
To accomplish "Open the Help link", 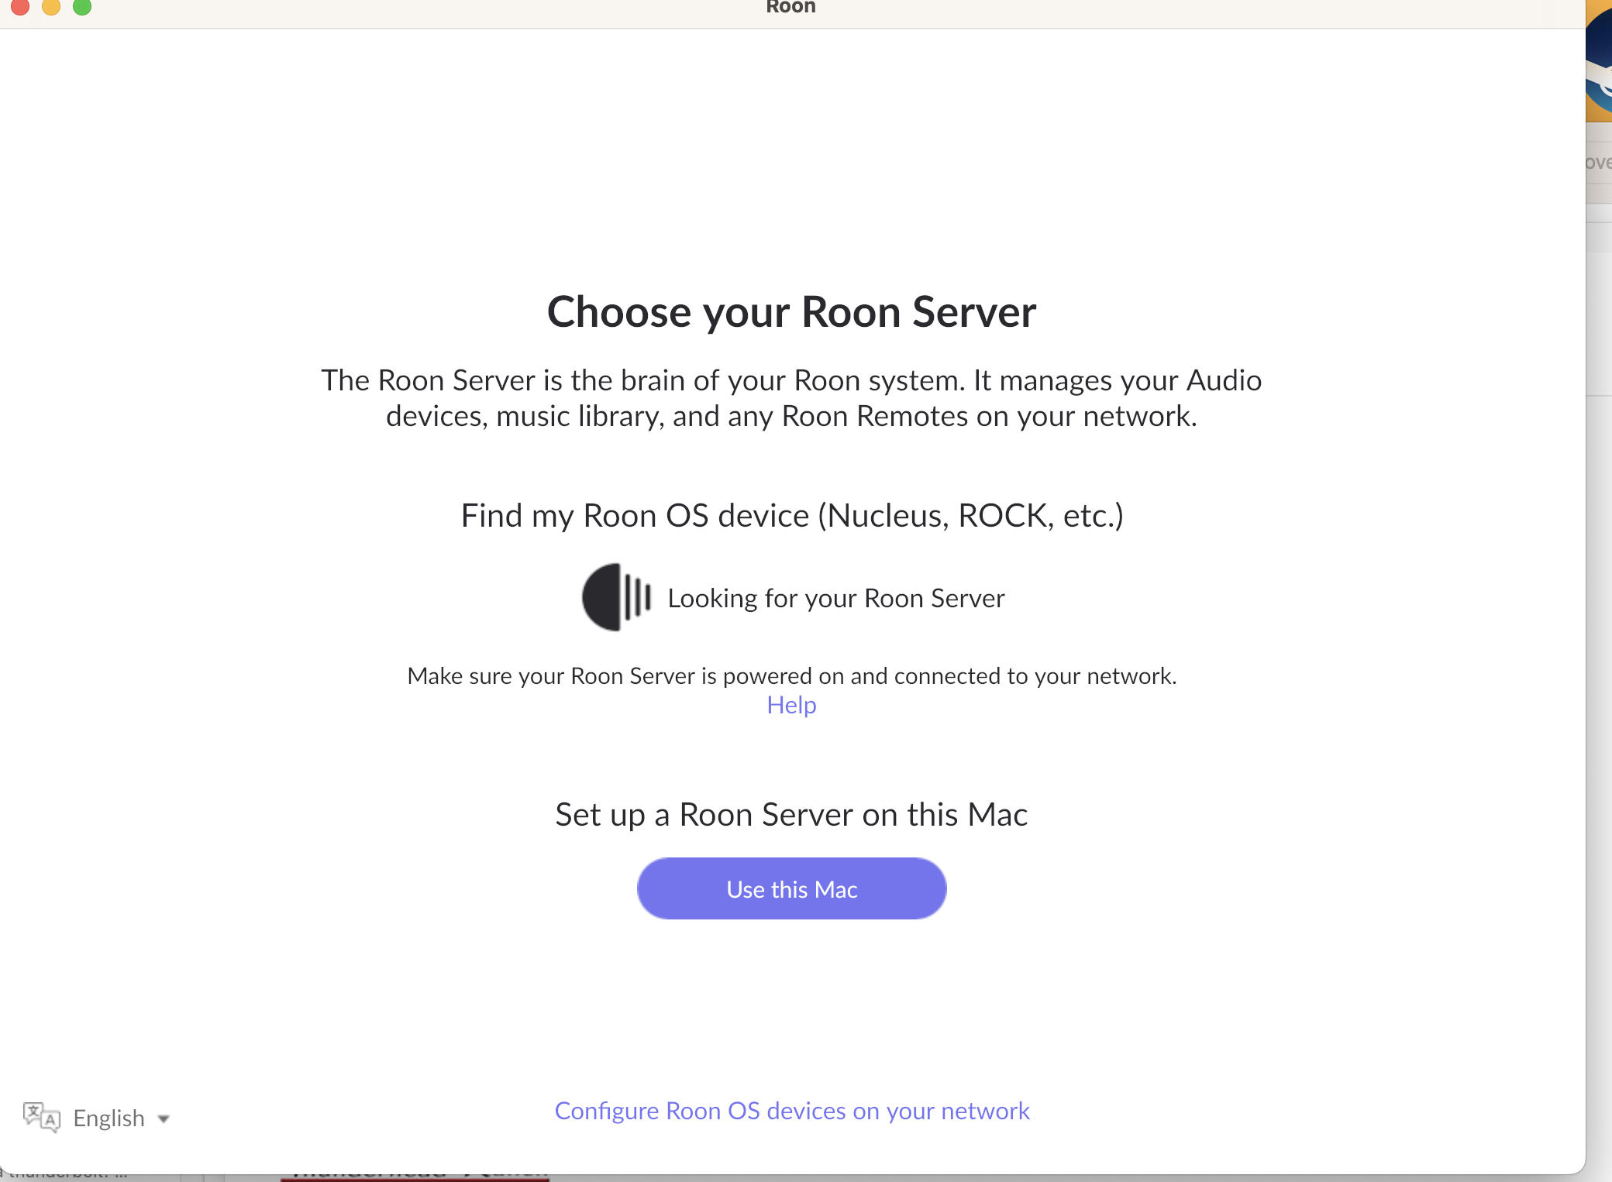I will (791, 705).
